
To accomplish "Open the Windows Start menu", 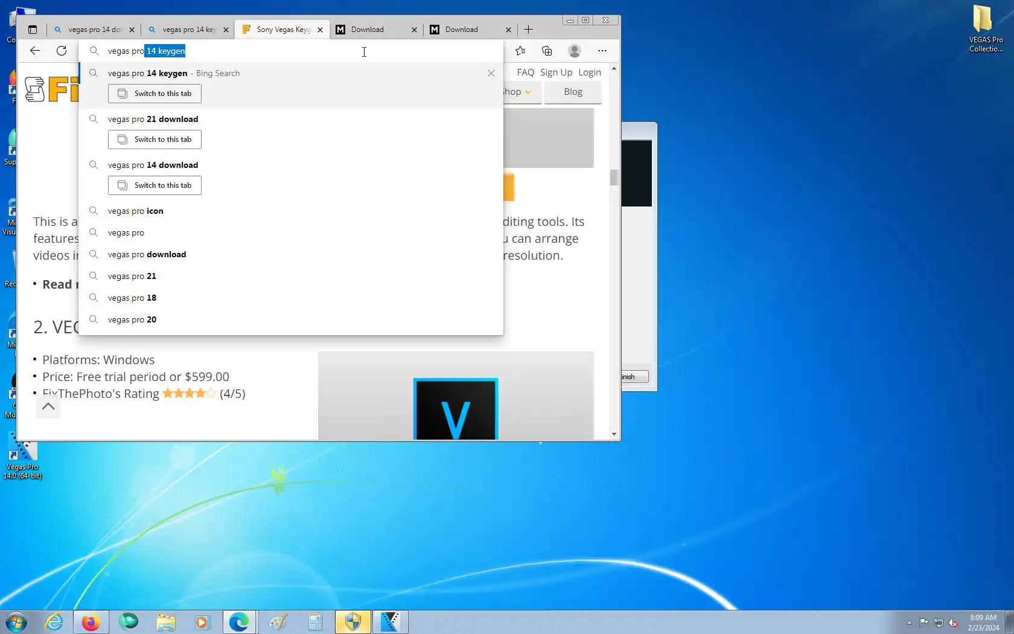I will click(x=16, y=622).
